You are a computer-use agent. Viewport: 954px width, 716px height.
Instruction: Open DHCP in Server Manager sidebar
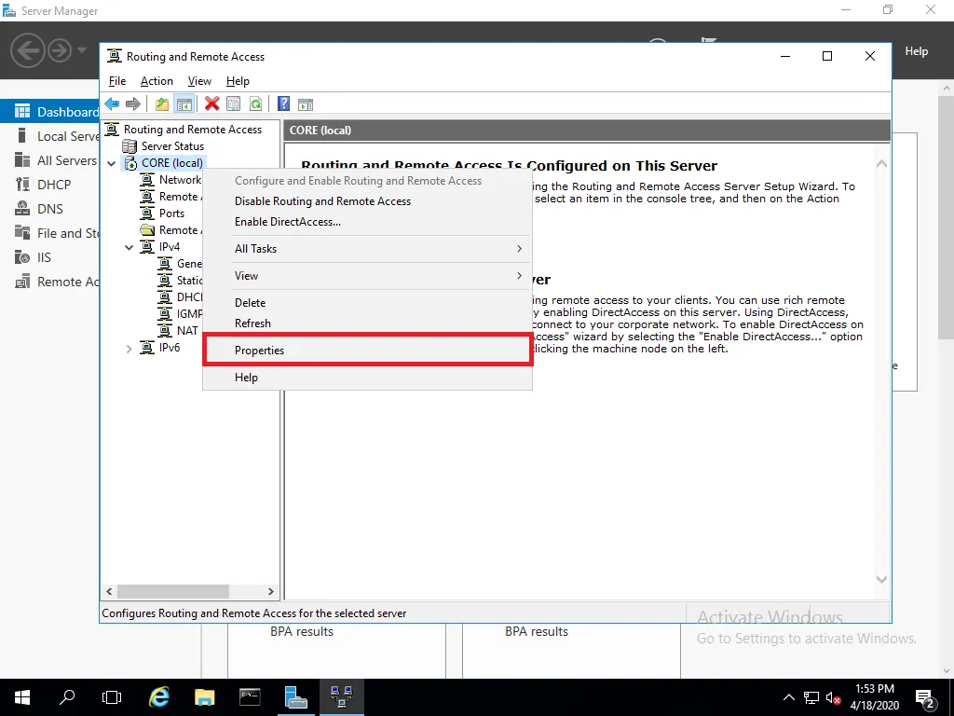click(x=50, y=185)
